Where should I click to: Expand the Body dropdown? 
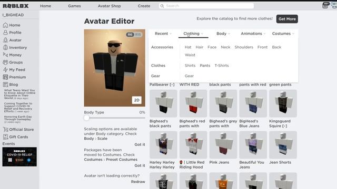[x=223, y=34]
